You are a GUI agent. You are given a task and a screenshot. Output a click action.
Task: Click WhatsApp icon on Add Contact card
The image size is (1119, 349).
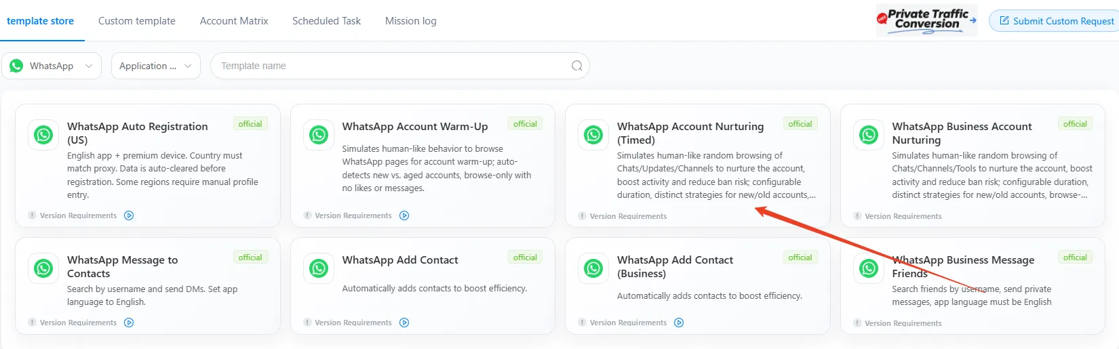click(x=319, y=268)
